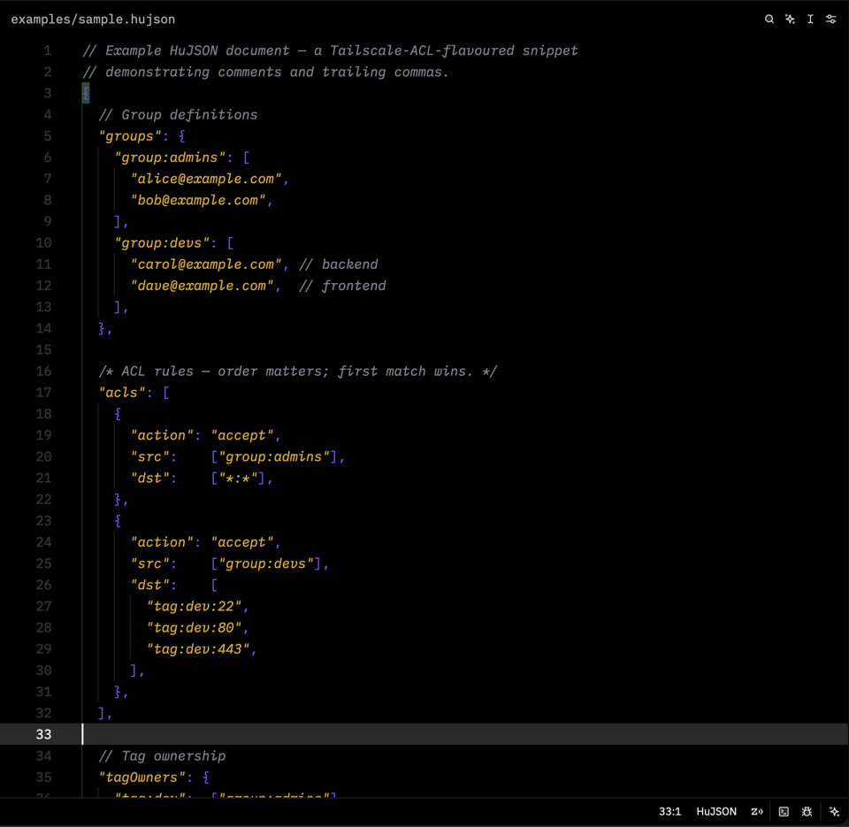Click ["group:admins"] value on line 20
Viewport: 849px width, 827px height.
pos(274,456)
